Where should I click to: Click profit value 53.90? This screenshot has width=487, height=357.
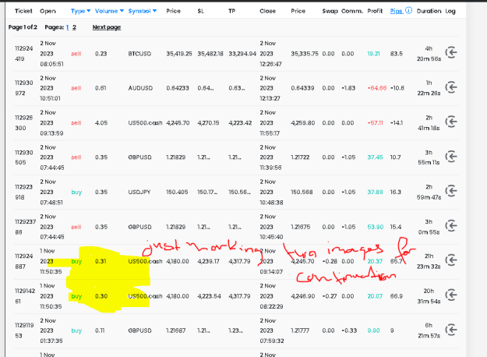coord(376,227)
